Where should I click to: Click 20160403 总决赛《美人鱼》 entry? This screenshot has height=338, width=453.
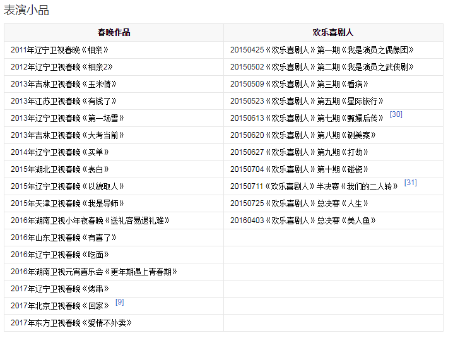[303, 220]
